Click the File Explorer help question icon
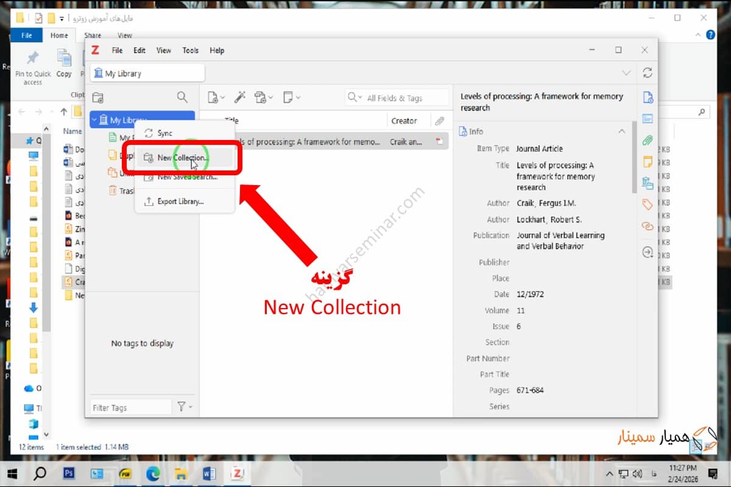The width and height of the screenshot is (731, 487). [x=710, y=35]
